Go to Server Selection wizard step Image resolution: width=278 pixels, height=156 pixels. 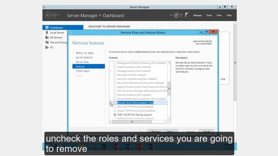click(x=84, y=58)
